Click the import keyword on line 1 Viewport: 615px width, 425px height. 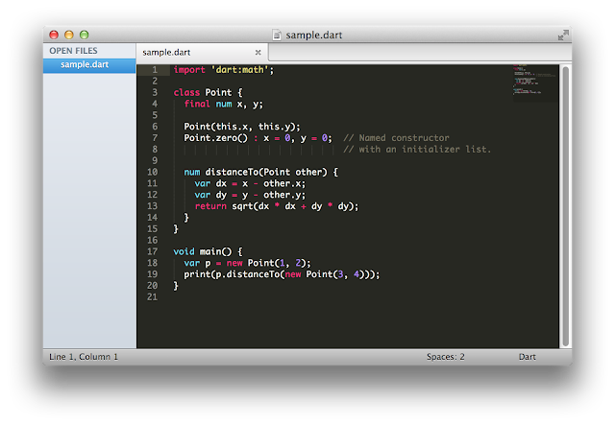point(189,70)
